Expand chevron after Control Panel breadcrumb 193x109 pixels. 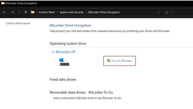(57, 12)
